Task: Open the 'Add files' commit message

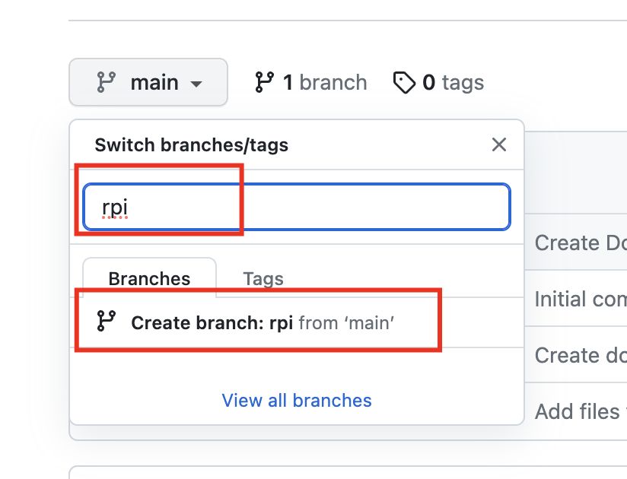Action: 578,411
